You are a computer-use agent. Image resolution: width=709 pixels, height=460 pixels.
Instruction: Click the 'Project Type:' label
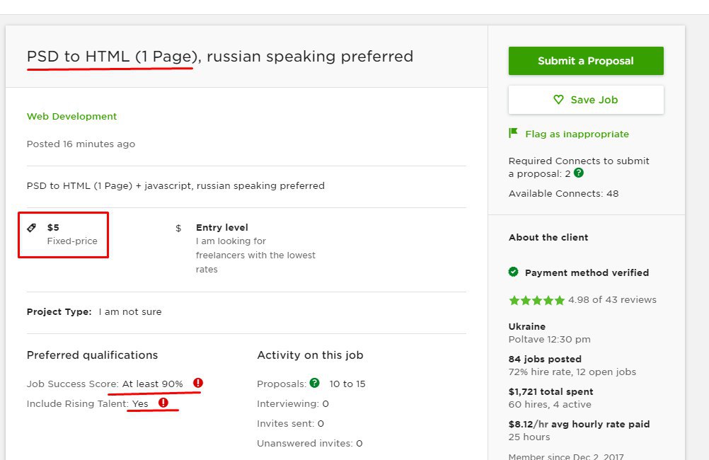[x=59, y=311]
